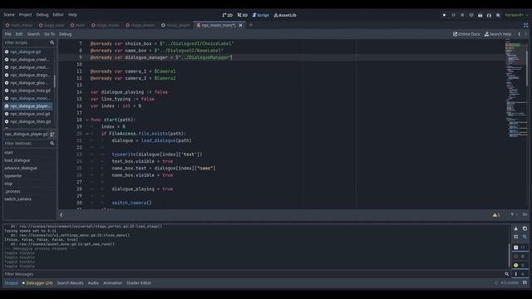Stop the running project
Screen dimensions: 532x299
point(462,15)
